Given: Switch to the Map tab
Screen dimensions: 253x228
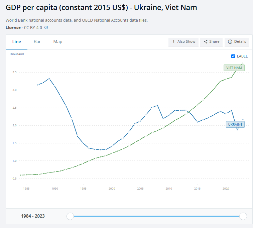Looking at the screenshot, I should coord(58,42).
